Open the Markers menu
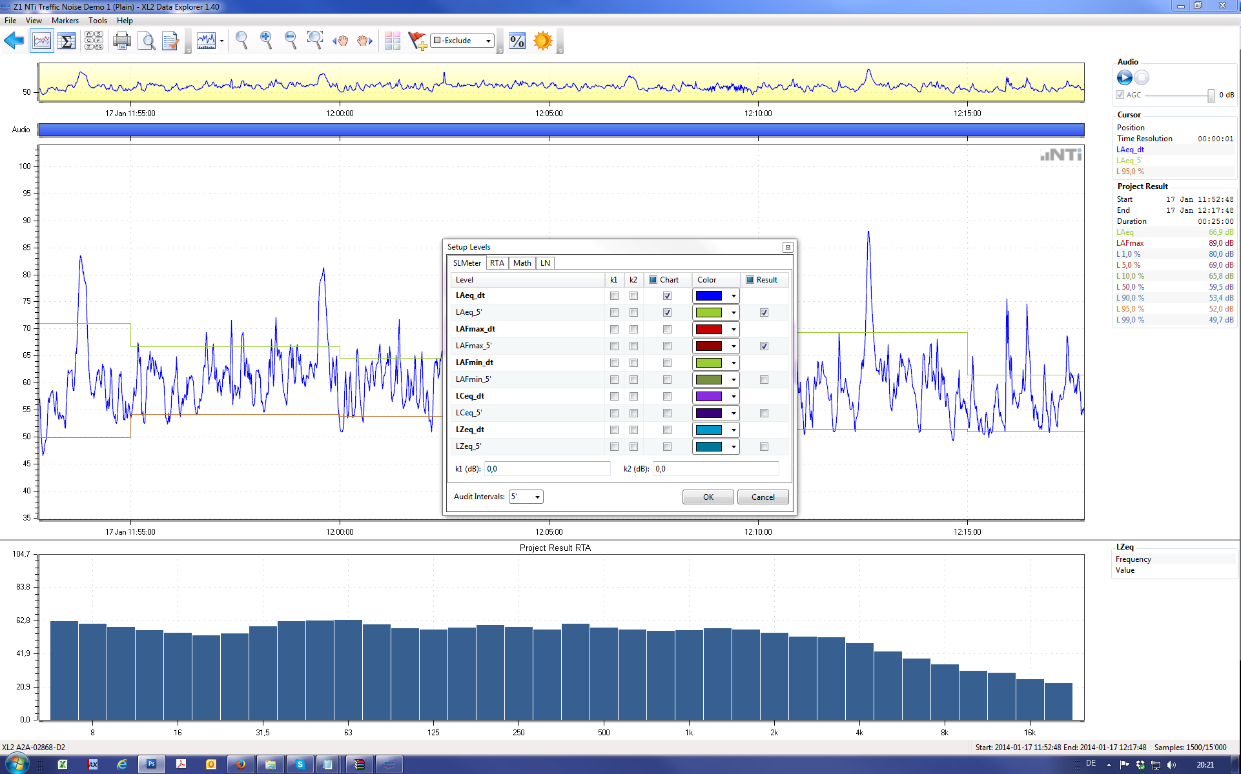The image size is (1241, 774). tap(65, 21)
